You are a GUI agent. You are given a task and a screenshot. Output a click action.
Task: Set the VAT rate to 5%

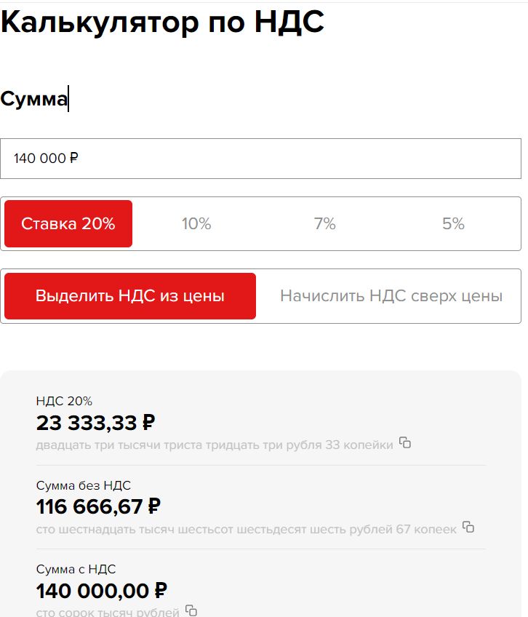click(453, 224)
